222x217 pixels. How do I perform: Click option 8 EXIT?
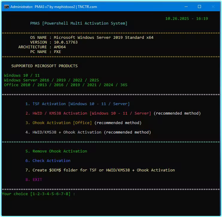click(34, 180)
